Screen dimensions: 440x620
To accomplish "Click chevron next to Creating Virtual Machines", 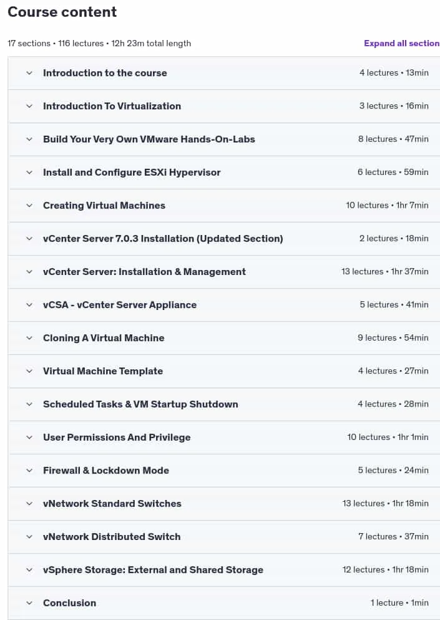I will pos(29,206).
